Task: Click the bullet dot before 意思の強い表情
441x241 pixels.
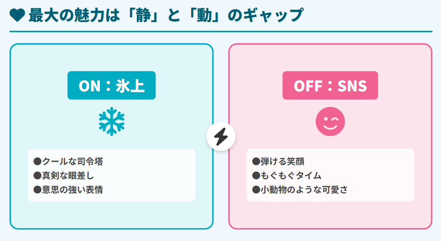Action: 38,189
